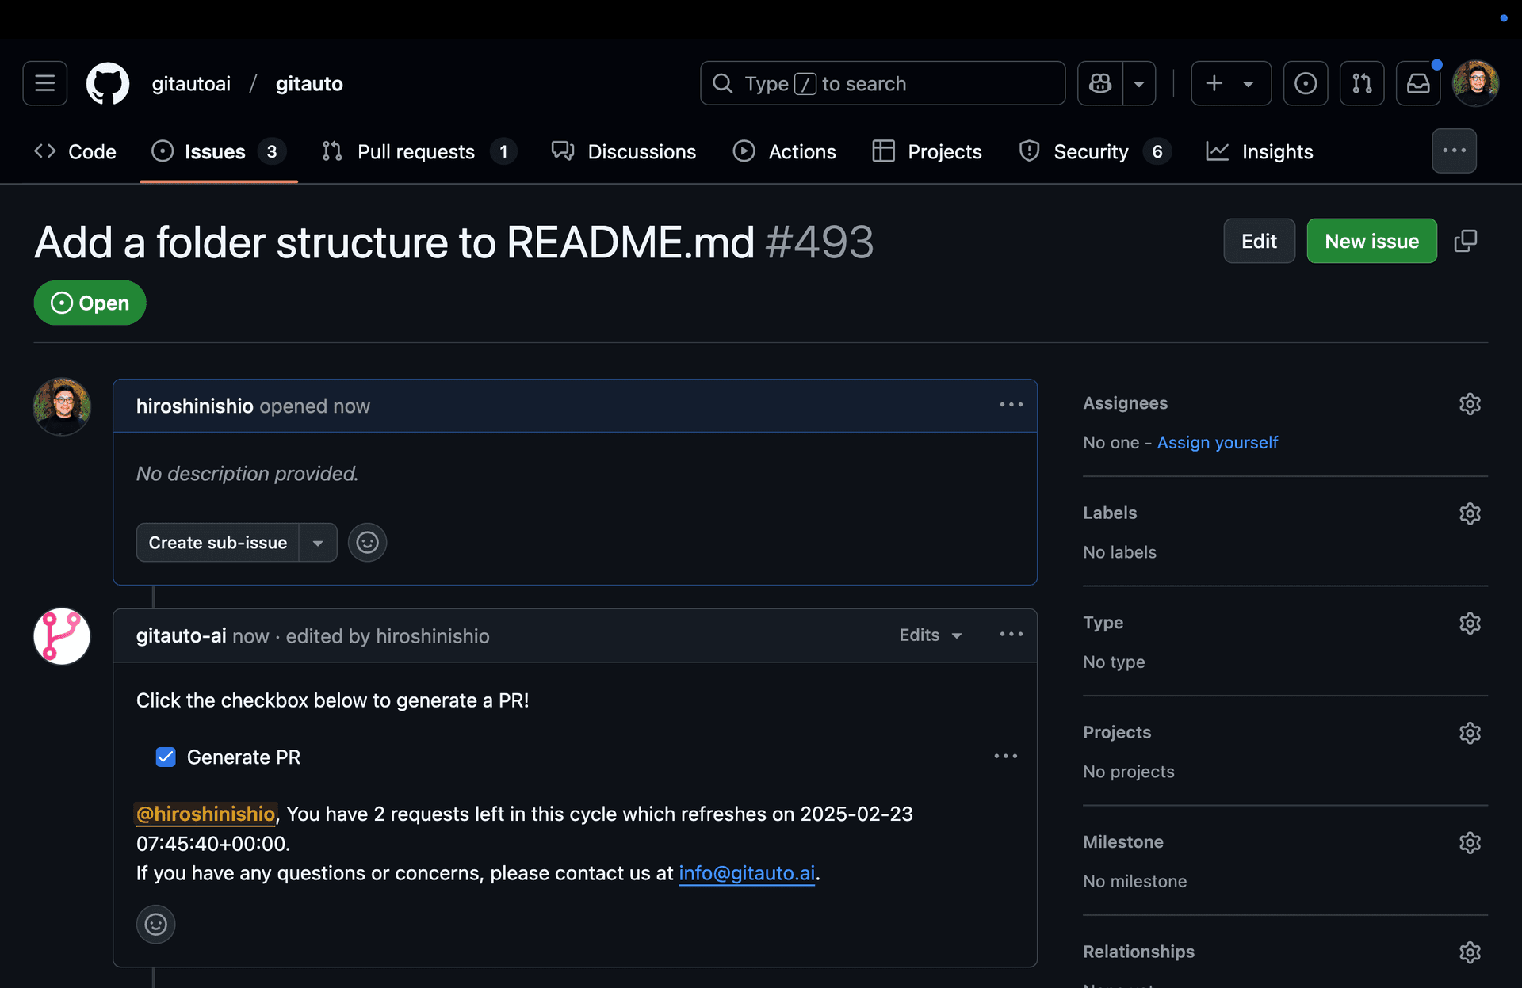Uncheck the Generate PR checkbox
The height and width of the screenshot is (988, 1522).
point(166,757)
